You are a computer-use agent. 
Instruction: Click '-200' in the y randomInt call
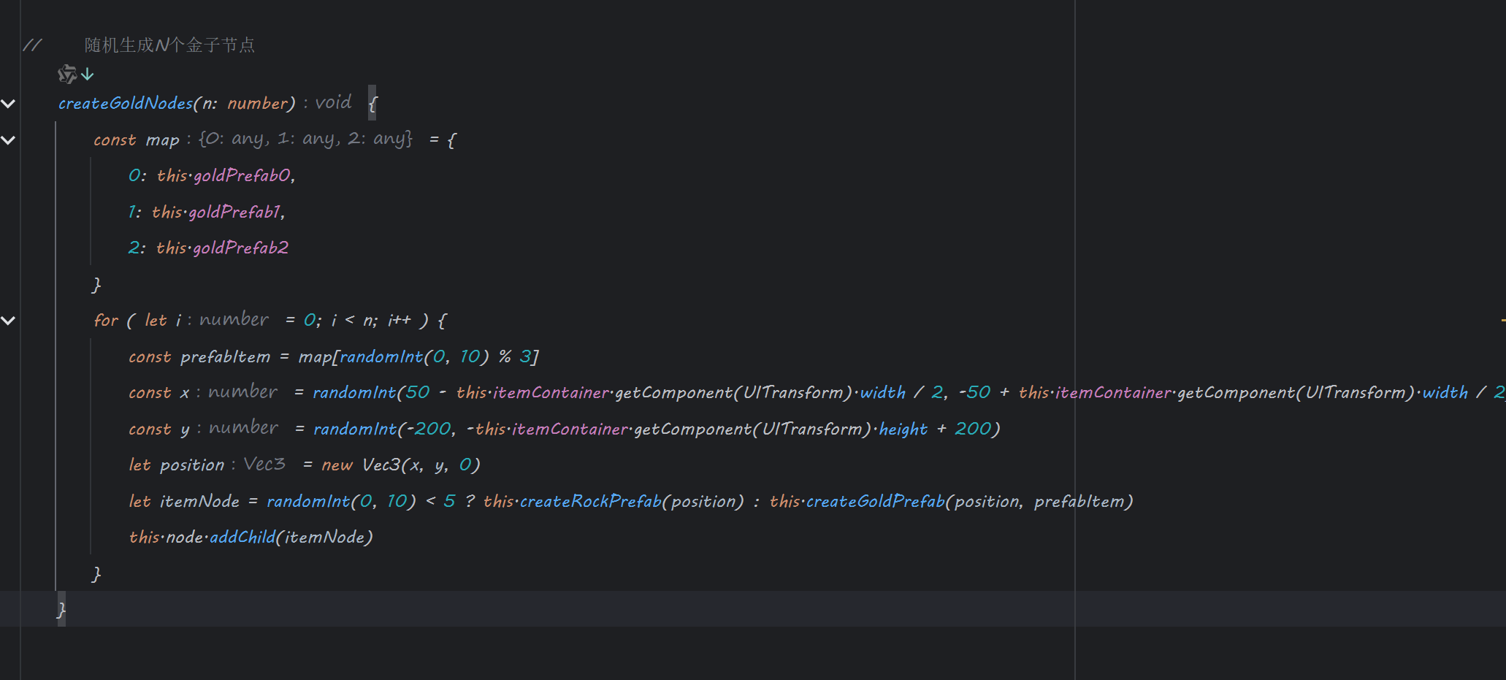(x=429, y=429)
